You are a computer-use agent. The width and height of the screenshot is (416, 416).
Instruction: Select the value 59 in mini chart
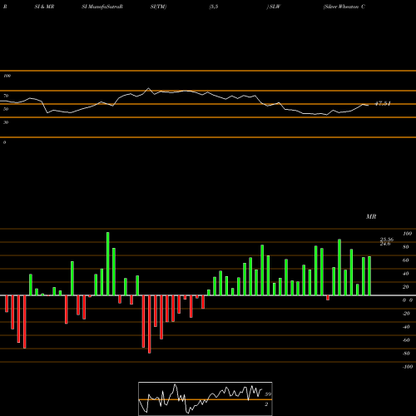(x=268, y=394)
